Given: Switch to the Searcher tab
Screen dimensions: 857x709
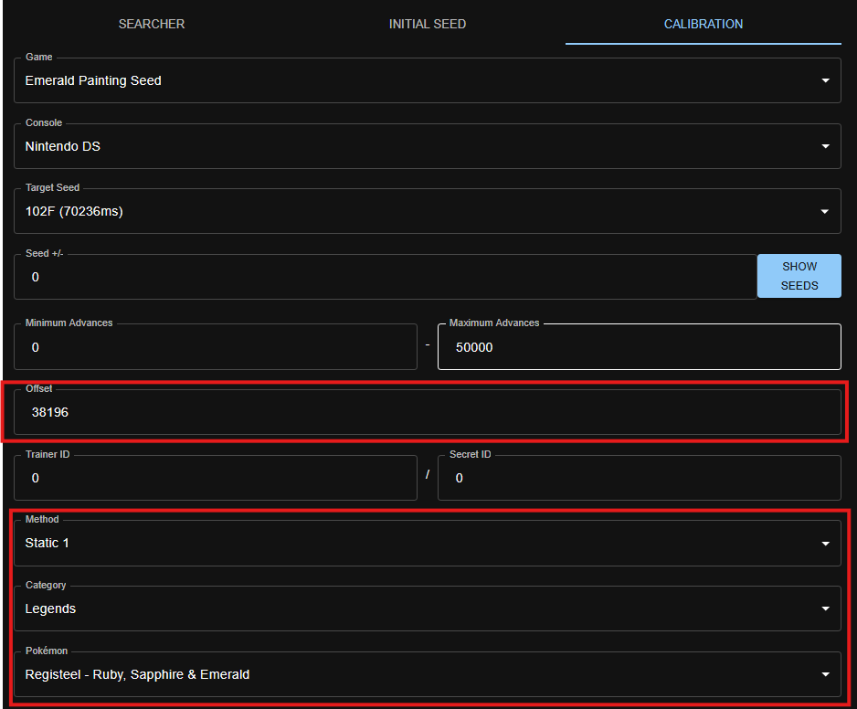Looking at the screenshot, I should tap(152, 24).
